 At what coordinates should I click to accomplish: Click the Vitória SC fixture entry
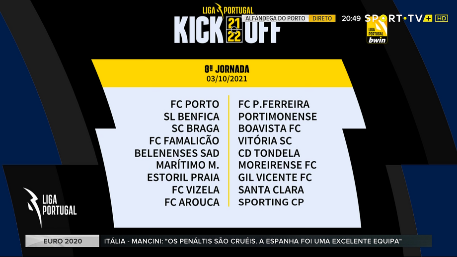[265, 141]
